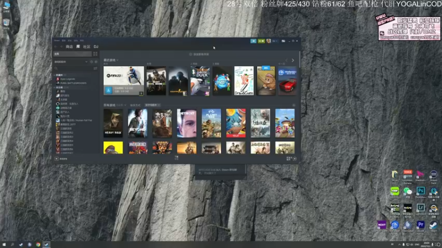Move to next recent games page arrow
Image resolution: width=442 pixels, height=248 pixels.
tap(293, 61)
